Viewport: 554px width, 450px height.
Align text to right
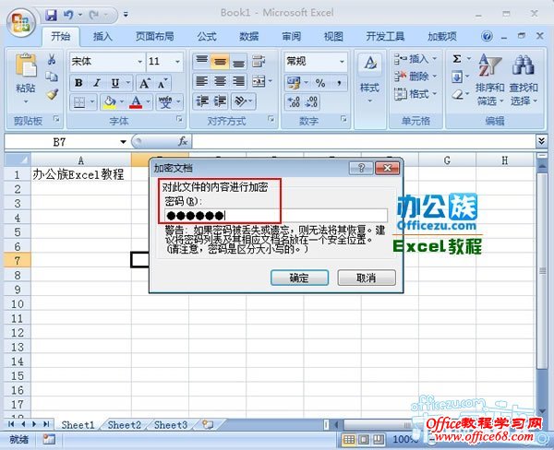point(238,82)
